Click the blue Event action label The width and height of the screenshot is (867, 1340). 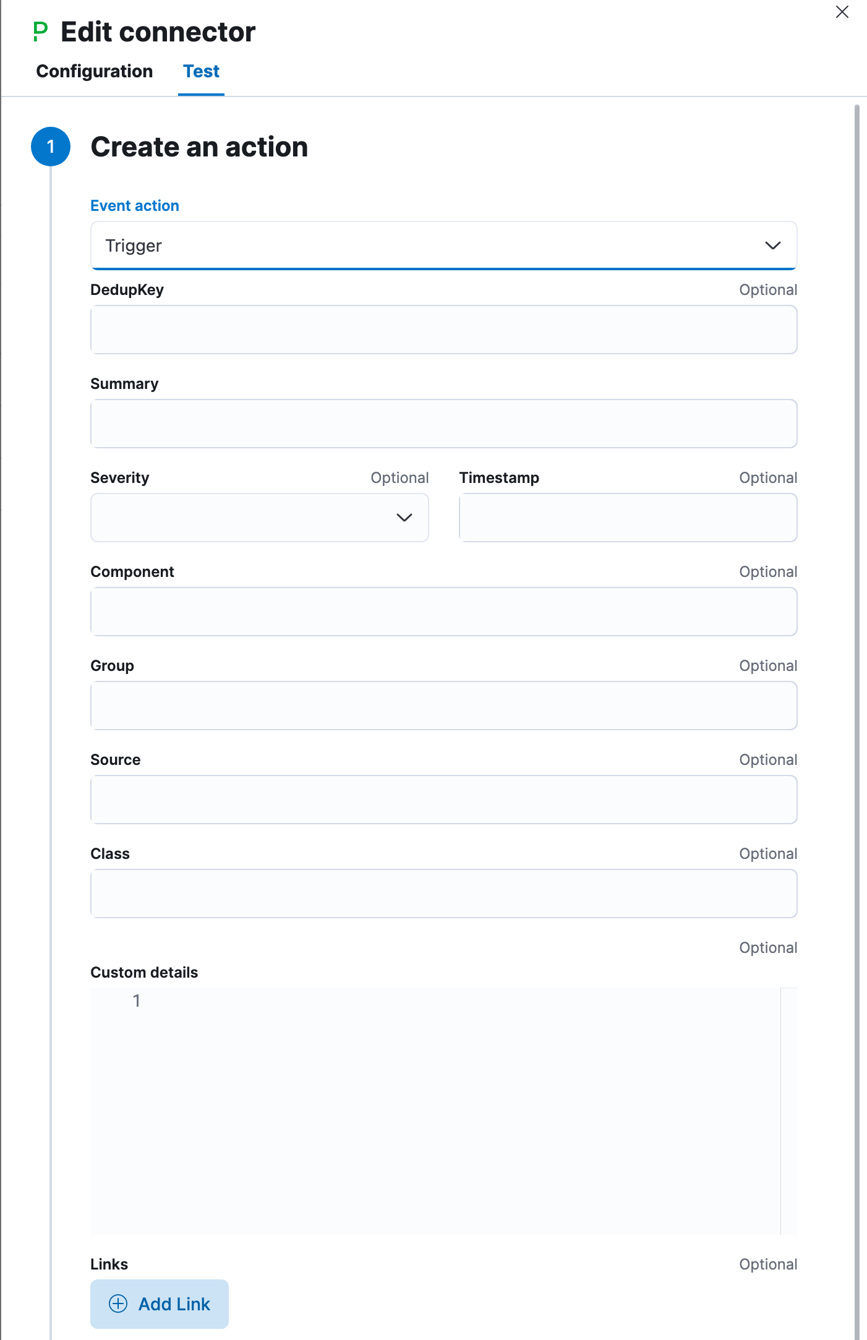coord(134,205)
